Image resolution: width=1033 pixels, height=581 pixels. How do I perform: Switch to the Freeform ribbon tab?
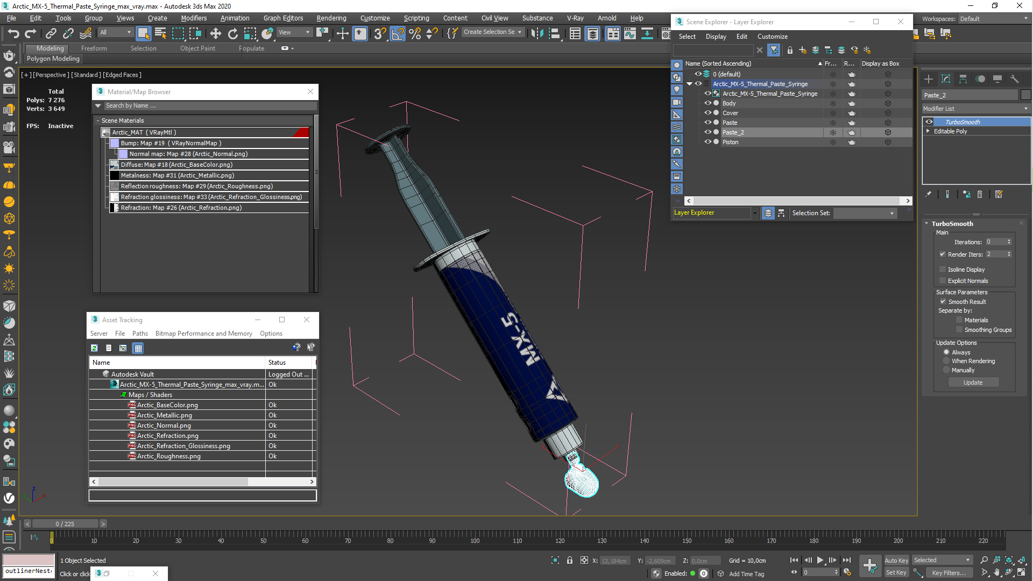click(94, 48)
